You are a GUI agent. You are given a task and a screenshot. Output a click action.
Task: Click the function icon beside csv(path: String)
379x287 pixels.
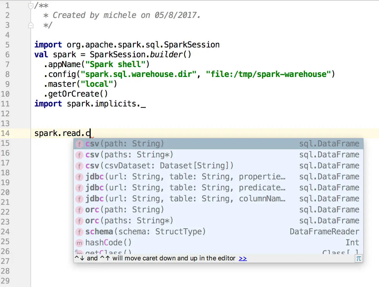[x=79, y=144]
